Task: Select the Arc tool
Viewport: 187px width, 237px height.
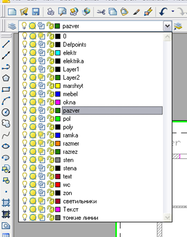Action: 6,101
